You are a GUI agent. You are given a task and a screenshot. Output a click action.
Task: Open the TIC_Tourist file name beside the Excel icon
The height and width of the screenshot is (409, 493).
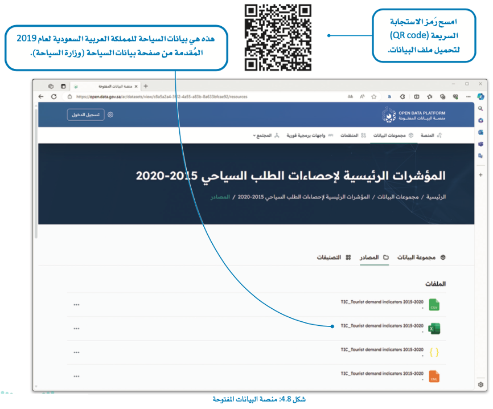coord(382,326)
